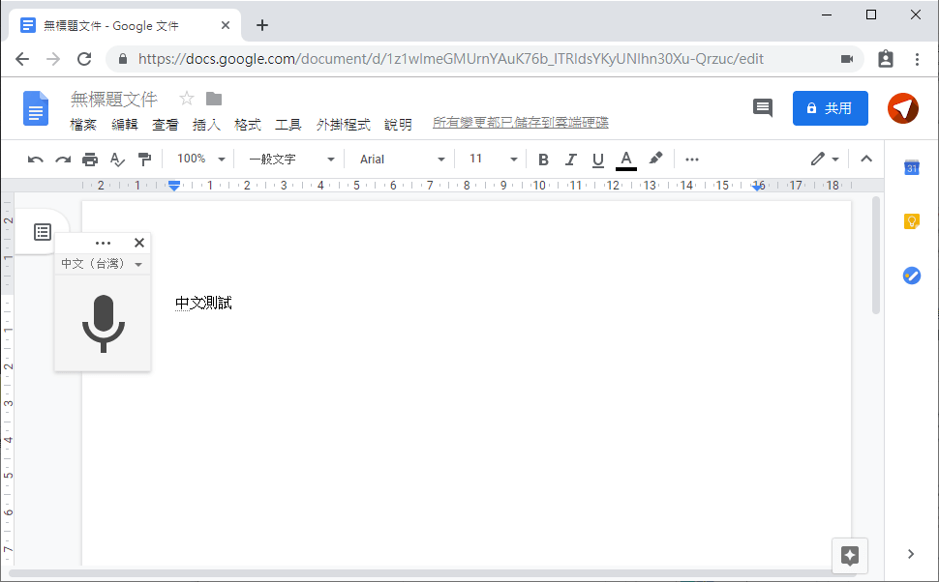
Task: Open Google Keep side panel icon
Action: point(912,221)
